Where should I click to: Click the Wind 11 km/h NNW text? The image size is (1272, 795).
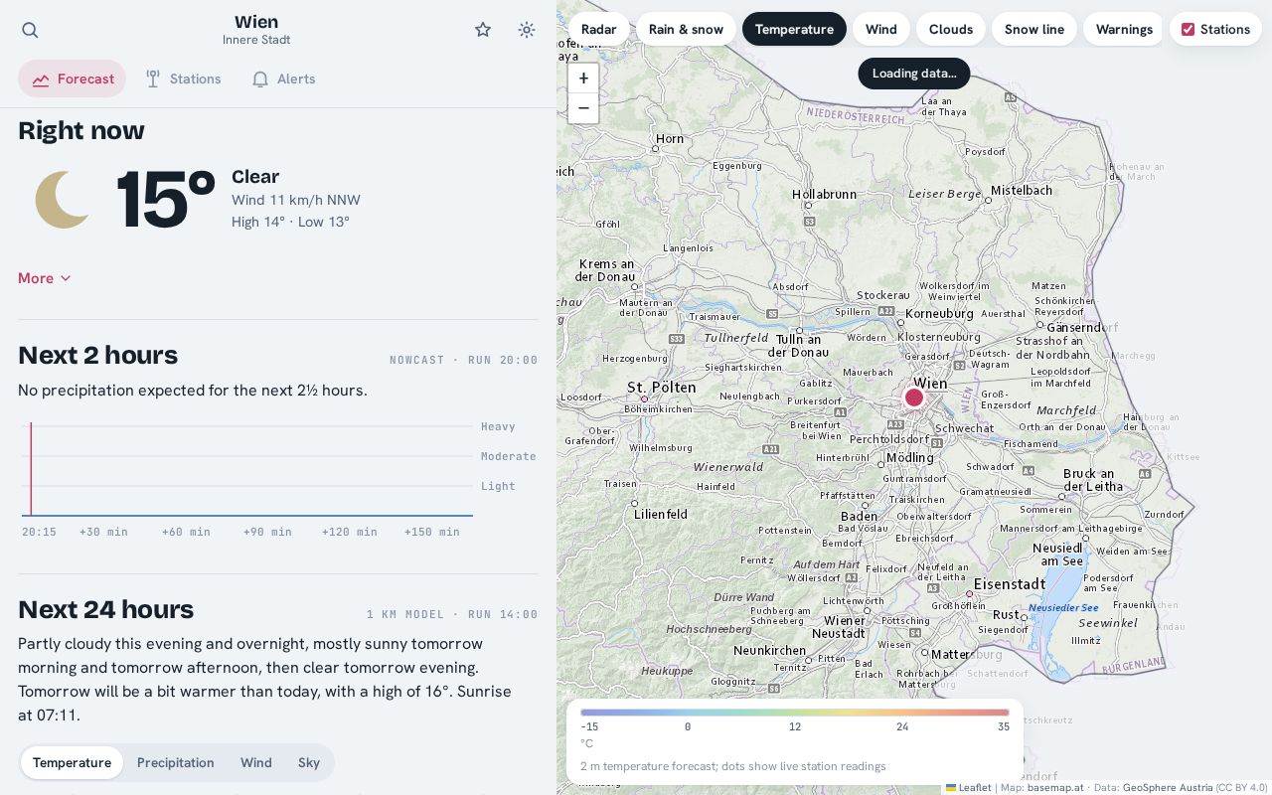pyautogui.click(x=296, y=200)
